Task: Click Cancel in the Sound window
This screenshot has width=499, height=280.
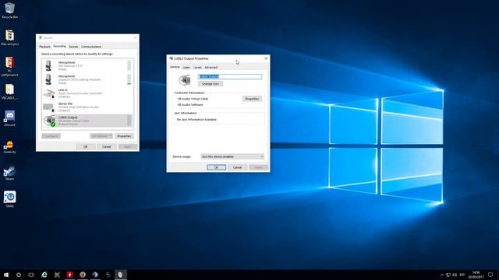Action: click(107, 147)
